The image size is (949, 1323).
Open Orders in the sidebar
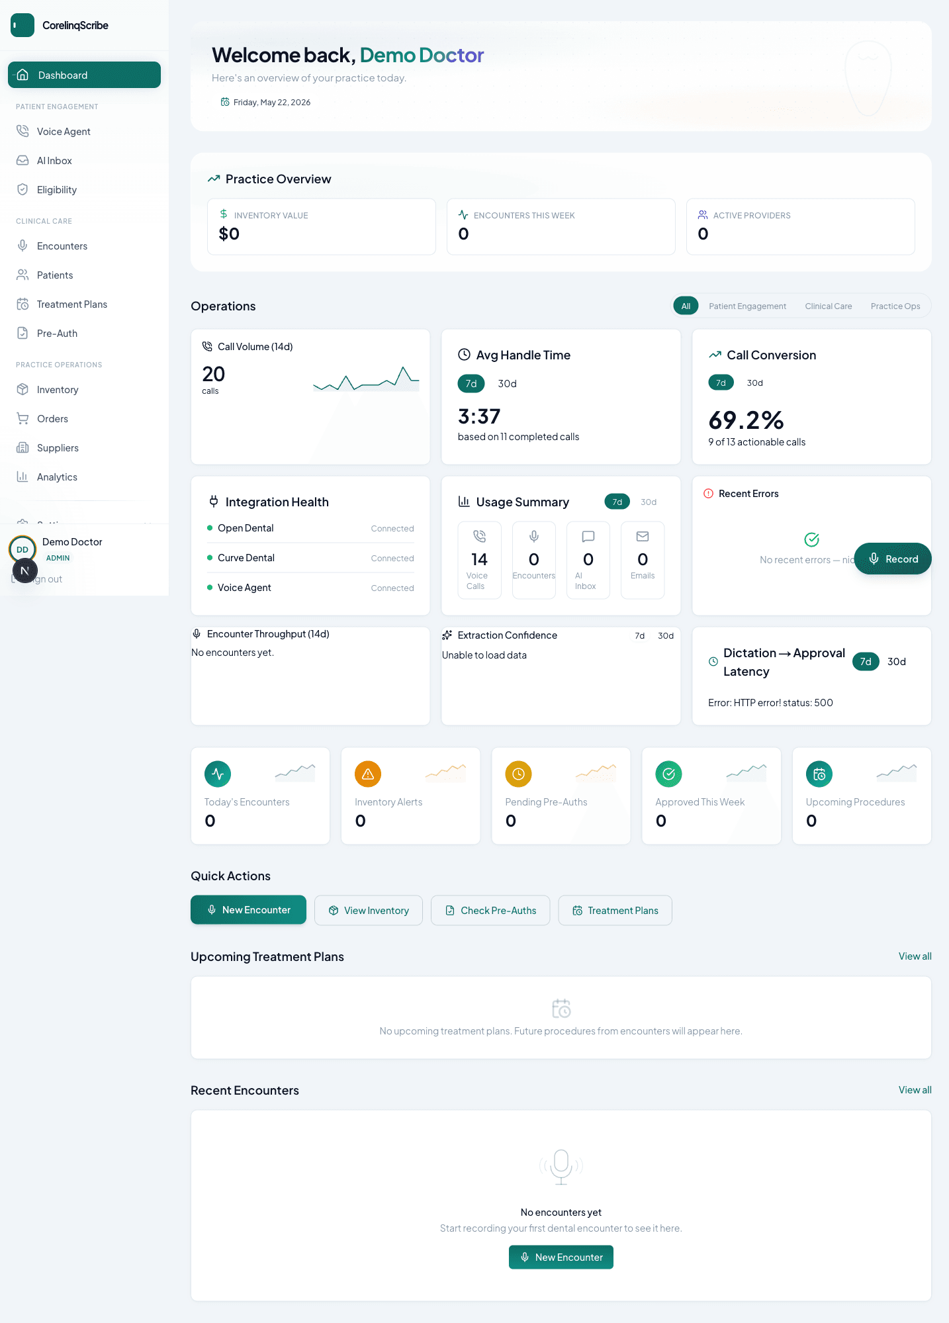tap(84, 419)
